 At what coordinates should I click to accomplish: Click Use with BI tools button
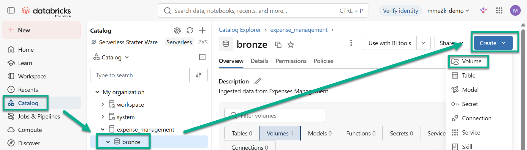[390, 43]
